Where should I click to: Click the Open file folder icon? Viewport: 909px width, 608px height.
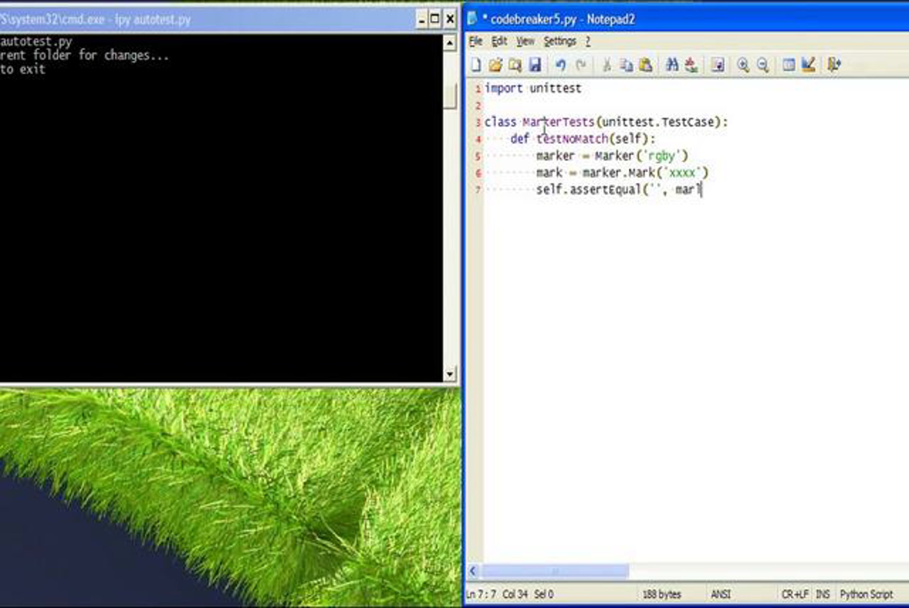point(495,65)
